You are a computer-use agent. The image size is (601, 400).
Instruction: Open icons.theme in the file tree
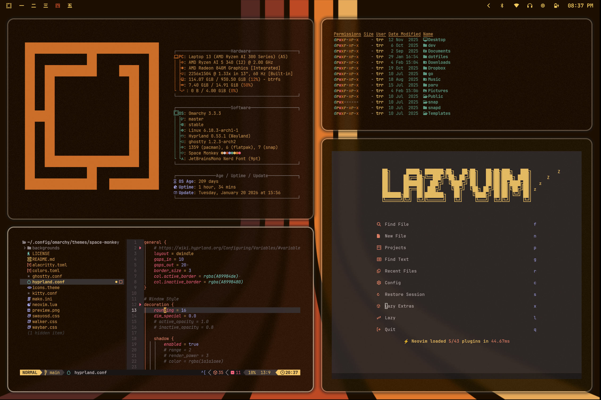point(46,288)
